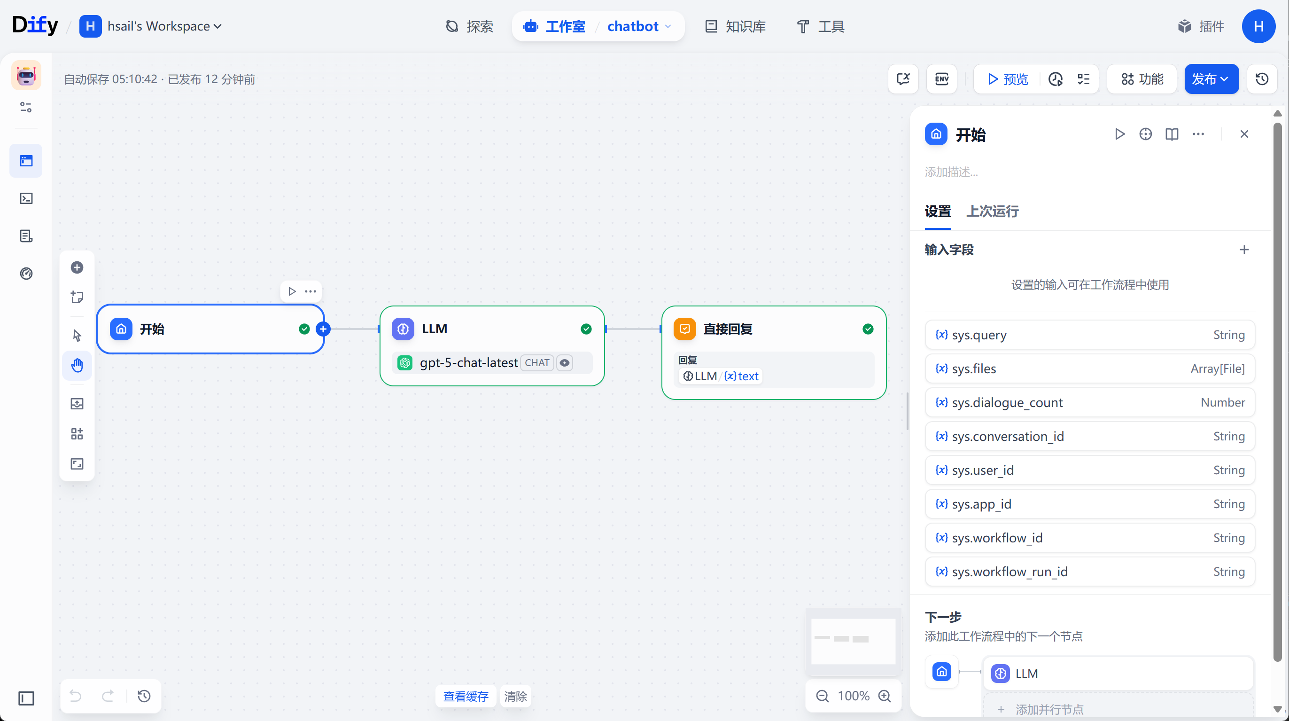Click add parallel node button
Viewport: 1289px width, 721px height.
(1118, 708)
